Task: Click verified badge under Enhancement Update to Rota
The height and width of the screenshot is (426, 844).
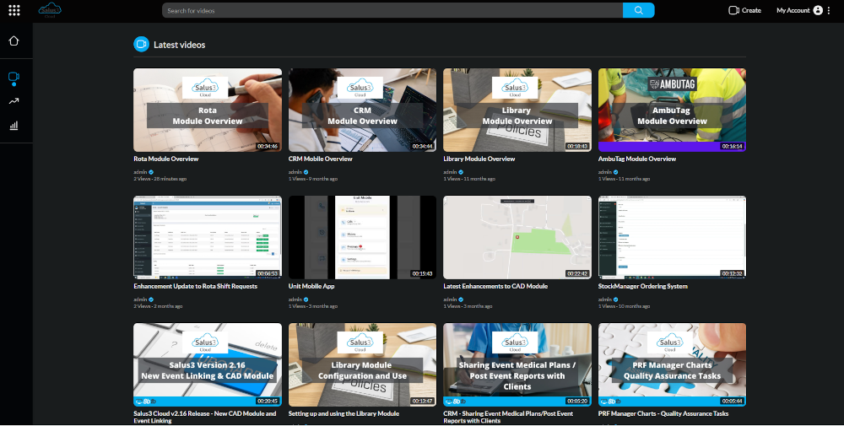Action: pyautogui.click(x=151, y=299)
